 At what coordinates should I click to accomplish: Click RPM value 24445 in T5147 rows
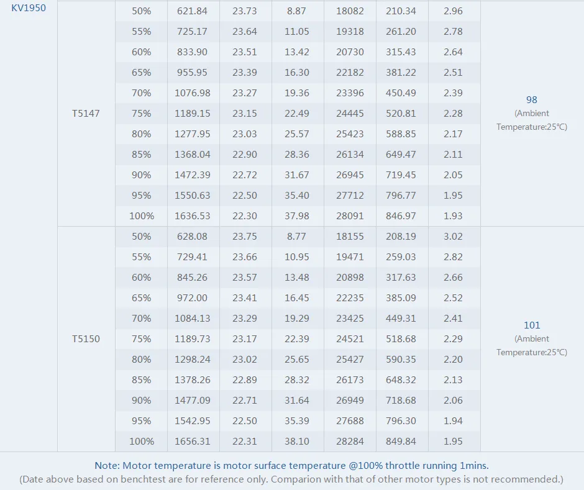coord(350,114)
